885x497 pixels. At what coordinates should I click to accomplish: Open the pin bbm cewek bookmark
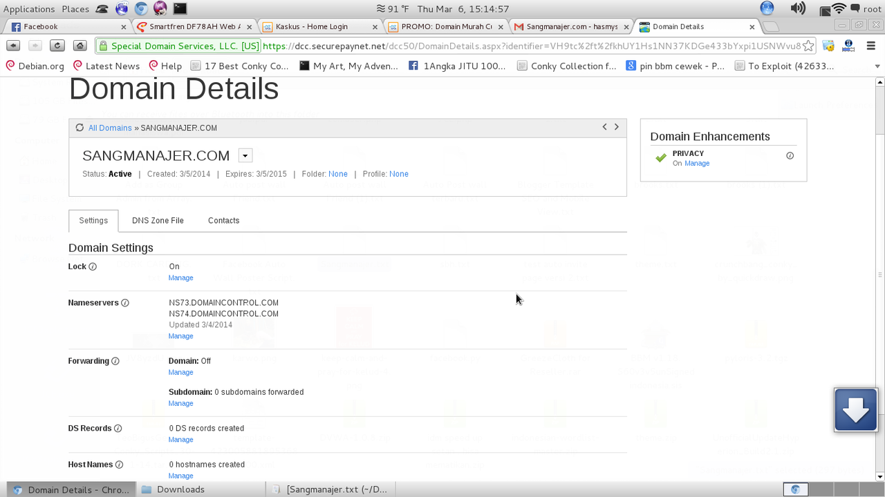coord(675,66)
